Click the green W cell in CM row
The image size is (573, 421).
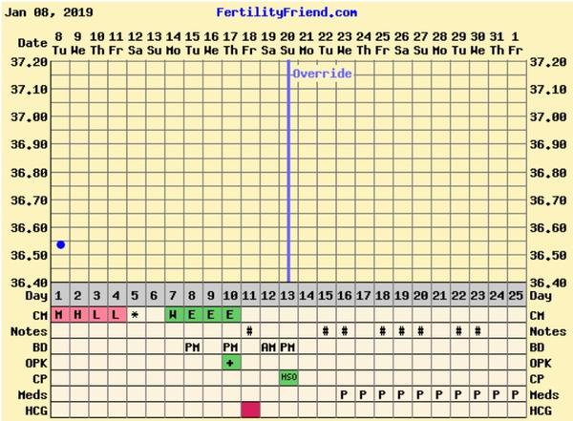click(173, 315)
